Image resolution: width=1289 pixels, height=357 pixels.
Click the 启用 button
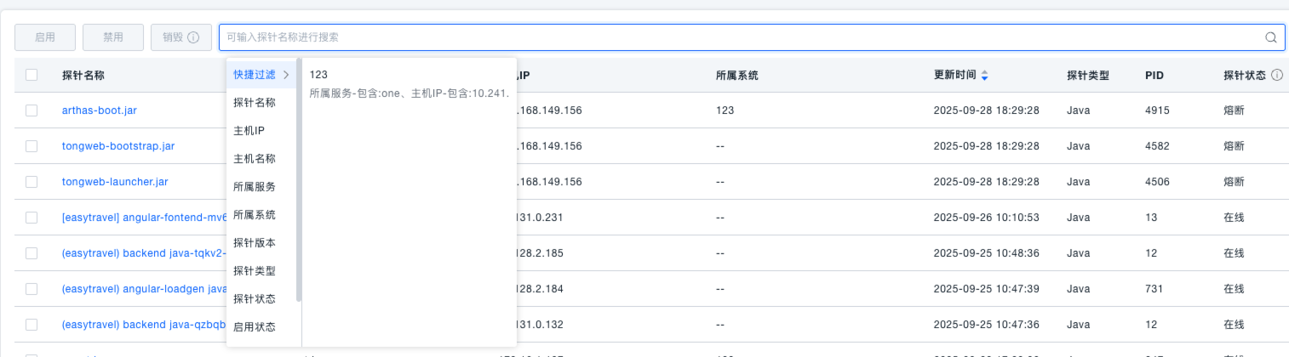pos(45,37)
